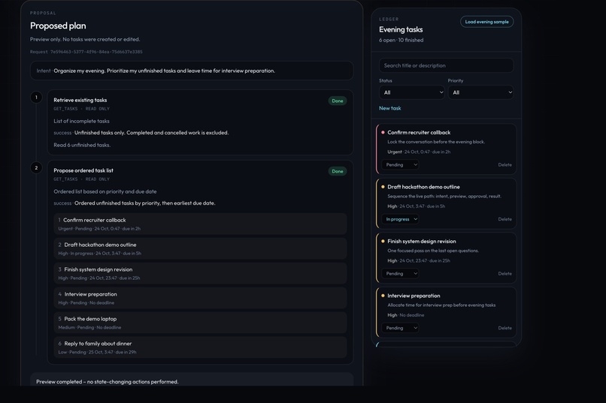Click the step 1 circle marker

[36, 97]
